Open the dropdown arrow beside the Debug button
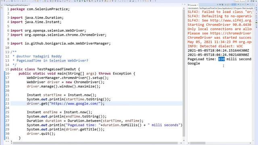The height and width of the screenshot is (145, 258). click(x=77, y=1)
